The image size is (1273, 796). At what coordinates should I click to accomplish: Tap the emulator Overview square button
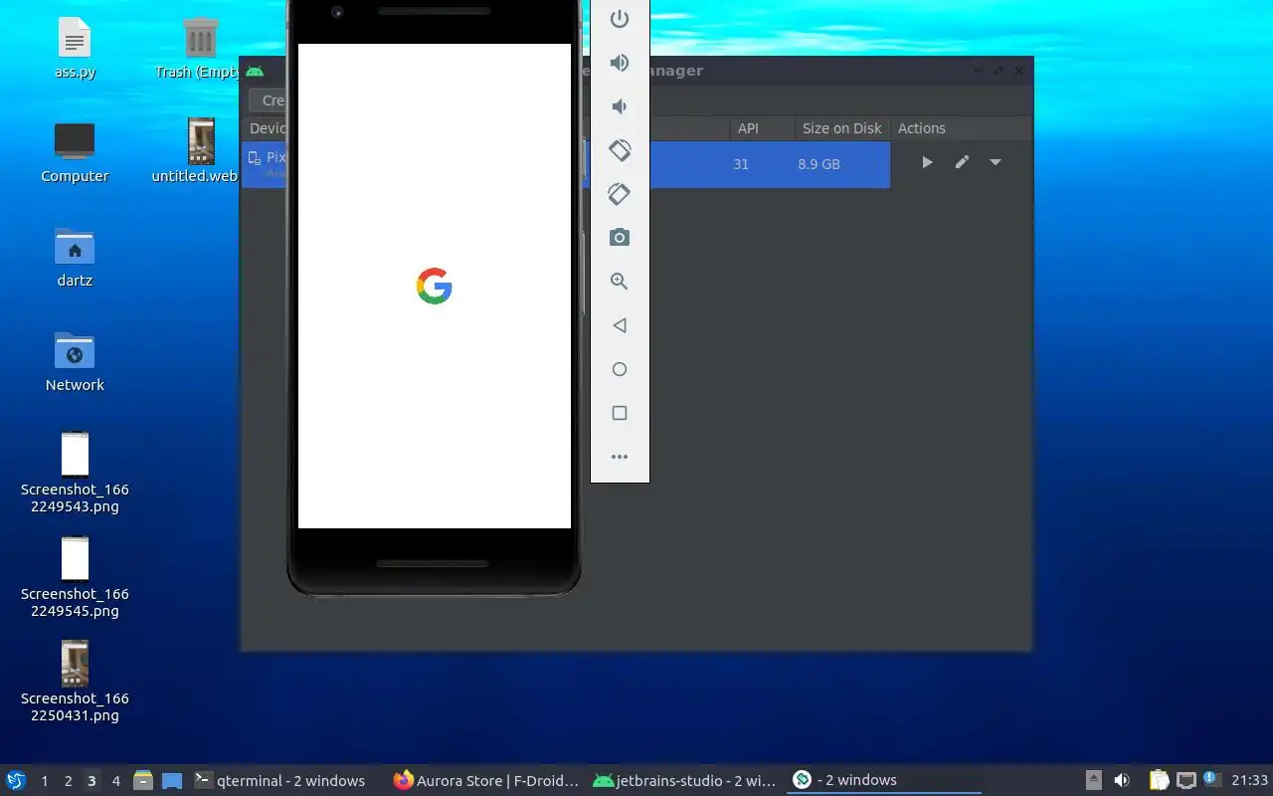click(620, 413)
